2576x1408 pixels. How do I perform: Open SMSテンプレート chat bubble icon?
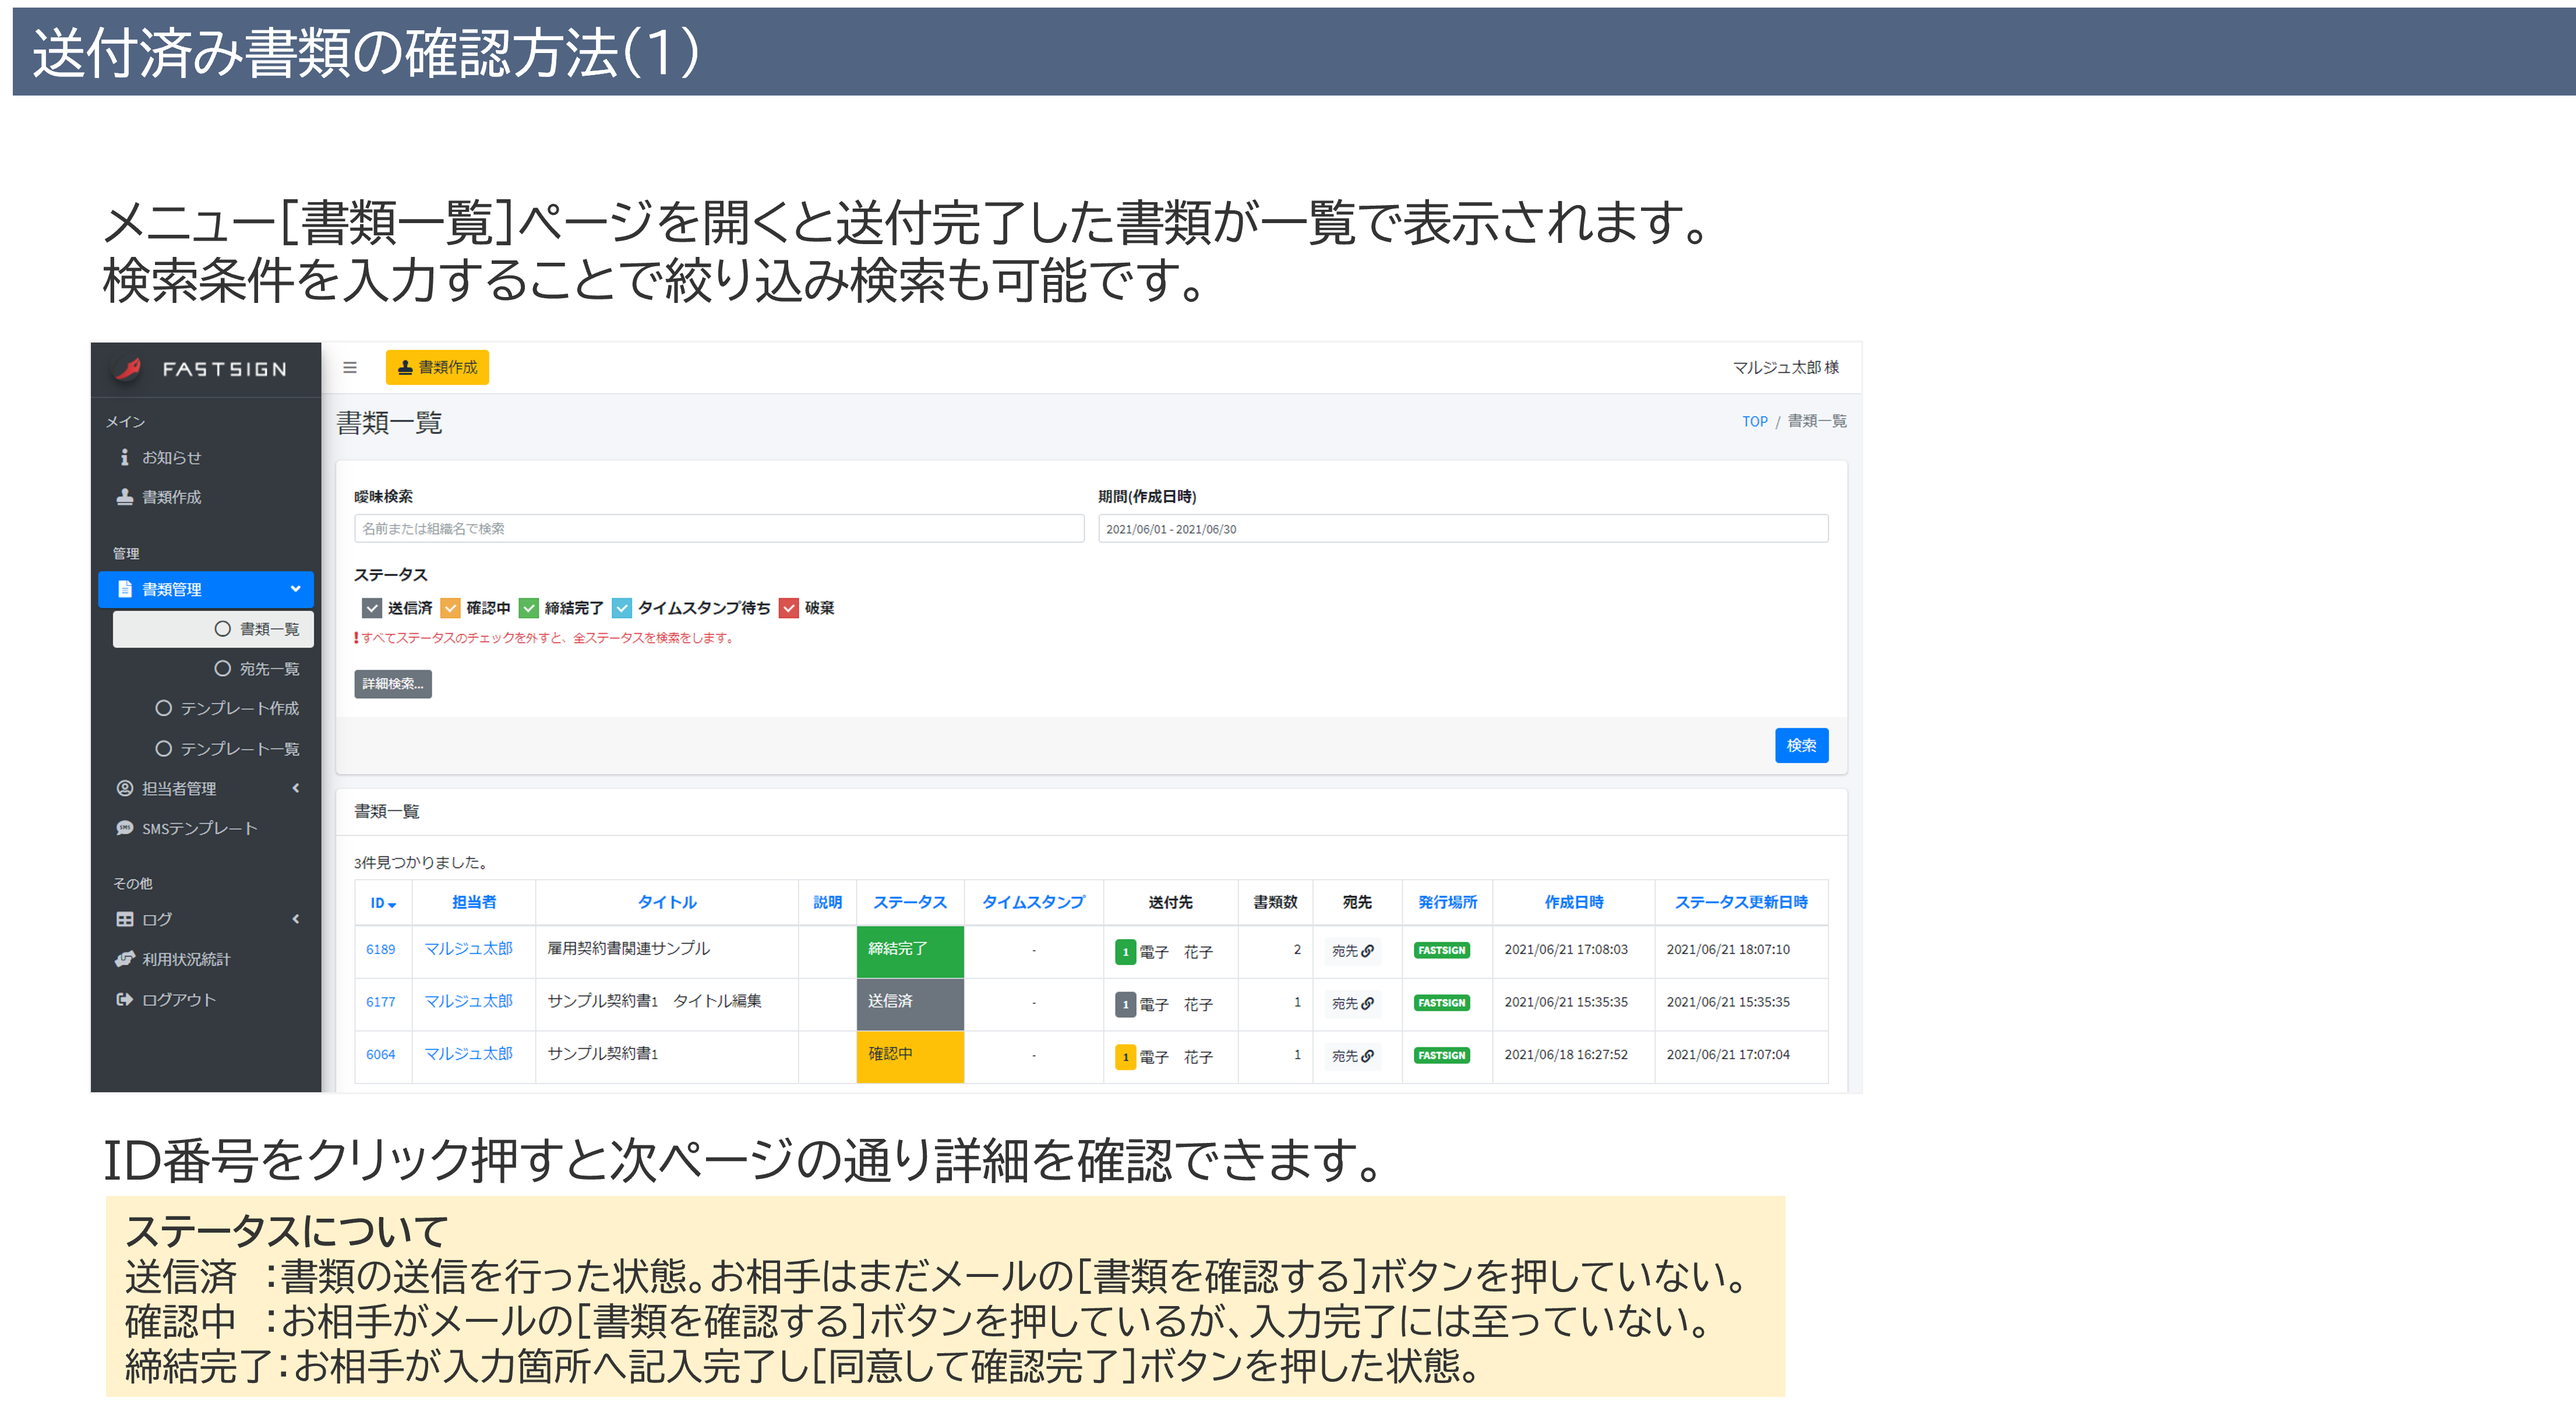125,828
